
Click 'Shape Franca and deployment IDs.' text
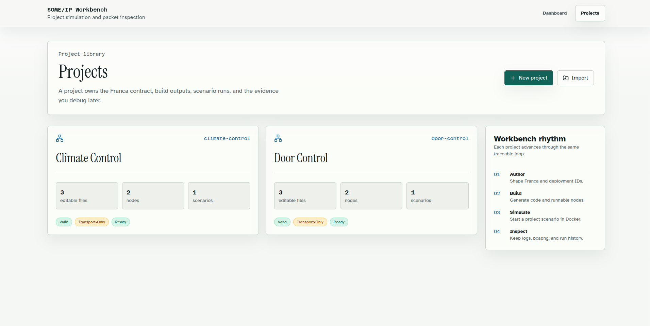click(x=546, y=181)
